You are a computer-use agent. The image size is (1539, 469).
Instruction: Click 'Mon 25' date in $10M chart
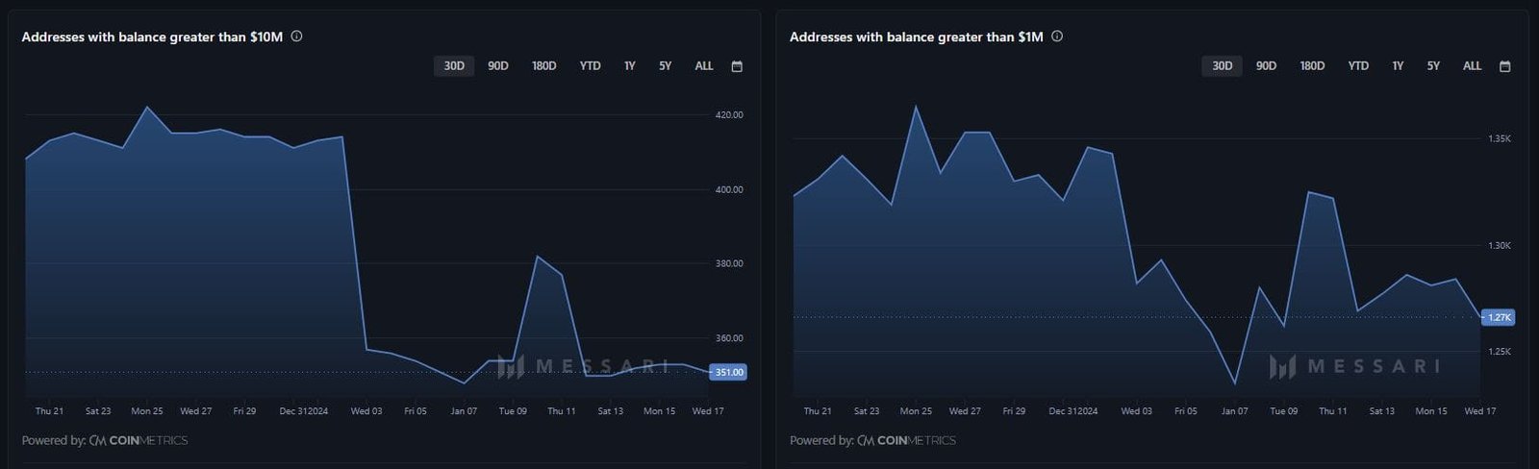pyautogui.click(x=147, y=411)
